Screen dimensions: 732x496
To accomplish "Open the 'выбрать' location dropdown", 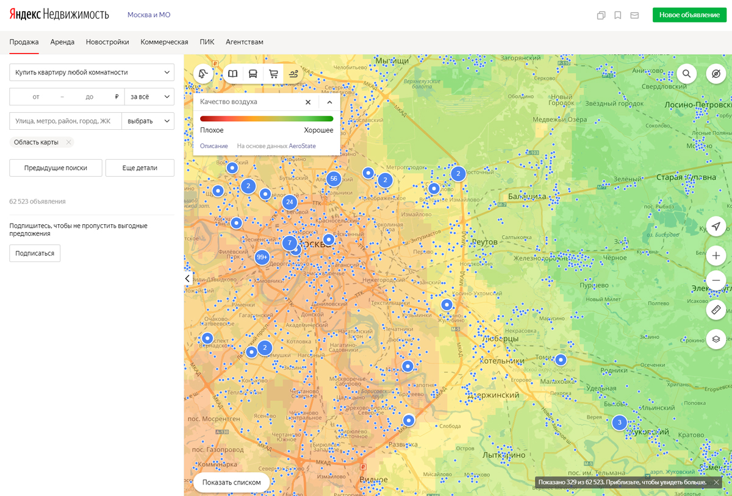I will (x=148, y=121).
